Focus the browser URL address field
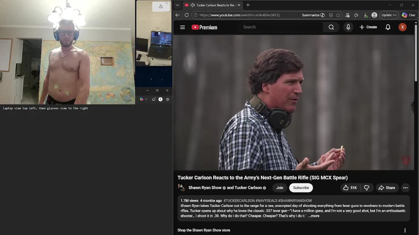The image size is (419, 235). tap(239, 15)
